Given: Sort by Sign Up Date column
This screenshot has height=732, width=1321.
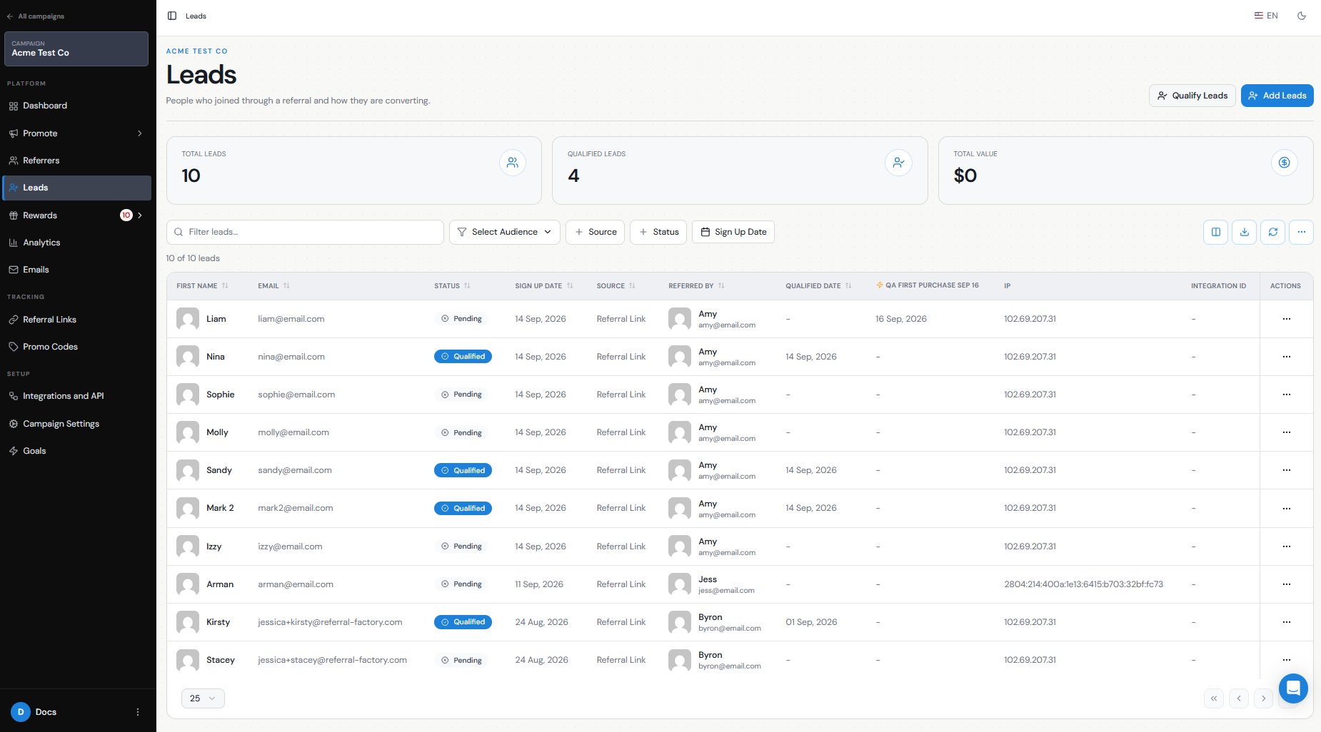Looking at the screenshot, I should coord(544,286).
